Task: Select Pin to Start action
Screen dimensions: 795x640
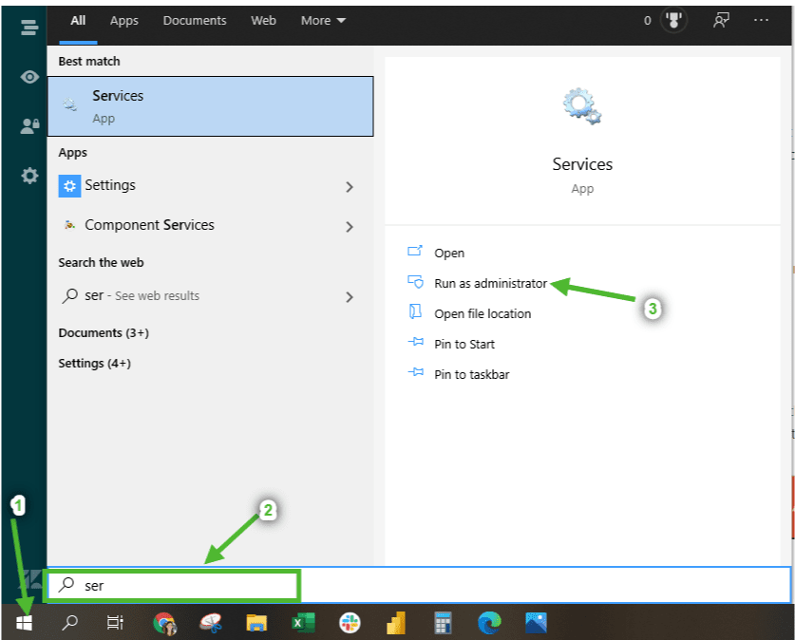Action: [x=464, y=344]
